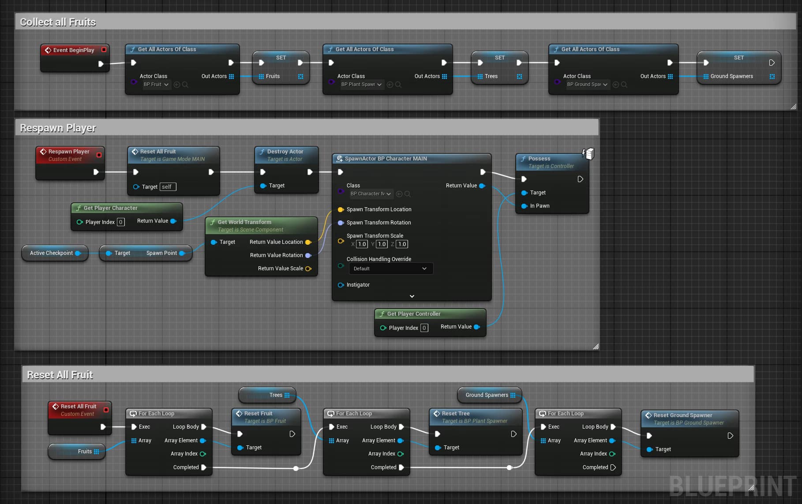Screen dimensions: 802x504
Task: Click Loop Body exec pin before the Reset Fruit node
Action: coord(204,427)
